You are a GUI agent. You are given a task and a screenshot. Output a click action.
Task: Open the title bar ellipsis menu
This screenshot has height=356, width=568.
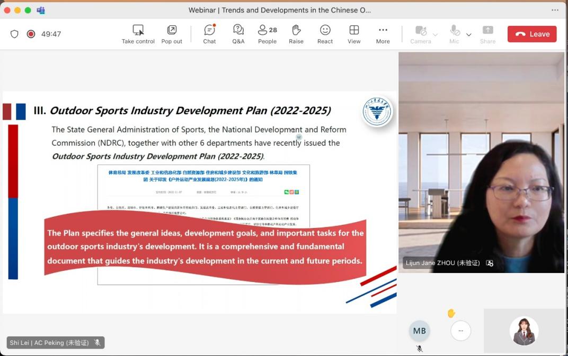(555, 10)
